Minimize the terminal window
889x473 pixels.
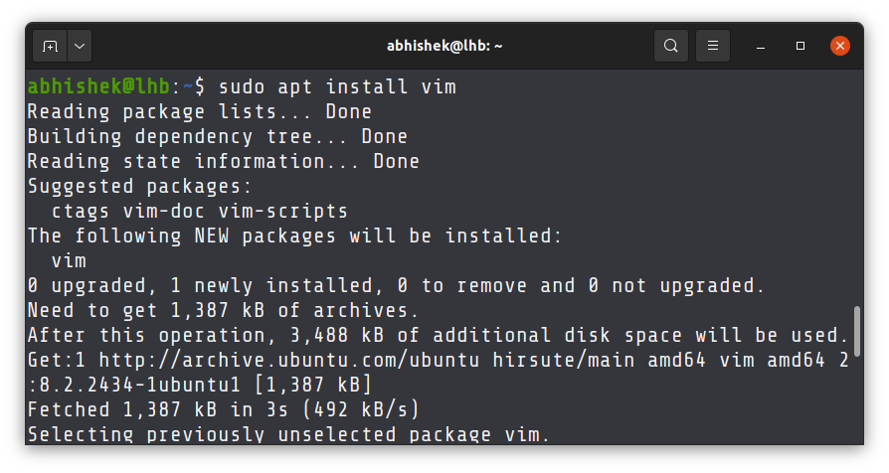[x=761, y=46]
